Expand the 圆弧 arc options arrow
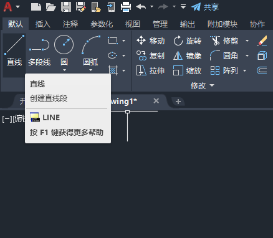The image size is (273, 238). [x=90, y=70]
